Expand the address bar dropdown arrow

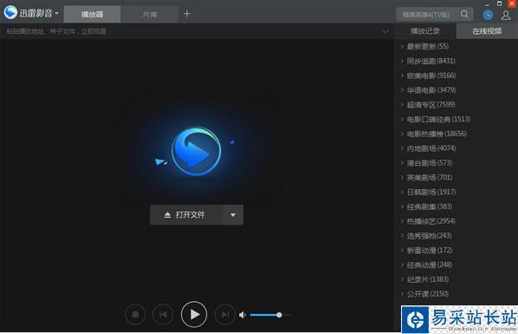(x=385, y=31)
